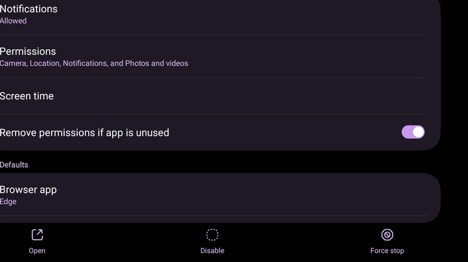
Task: Tap blank area right of Browser app
Action: (x=240, y=195)
